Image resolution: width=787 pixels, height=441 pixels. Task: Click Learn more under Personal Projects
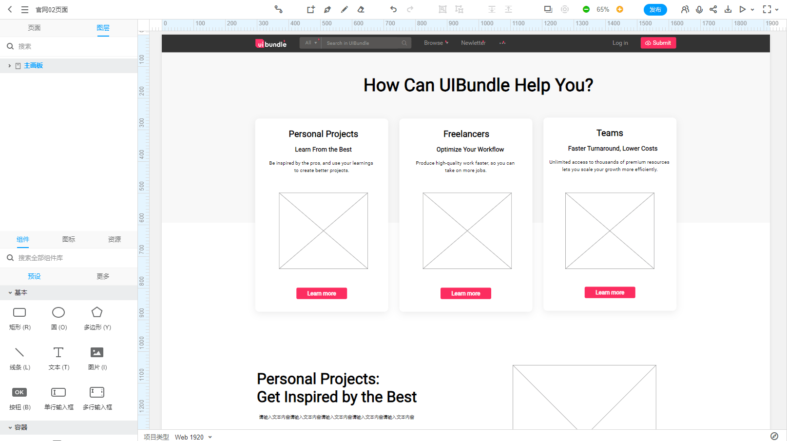pyautogui.click(x=322, y=293)
